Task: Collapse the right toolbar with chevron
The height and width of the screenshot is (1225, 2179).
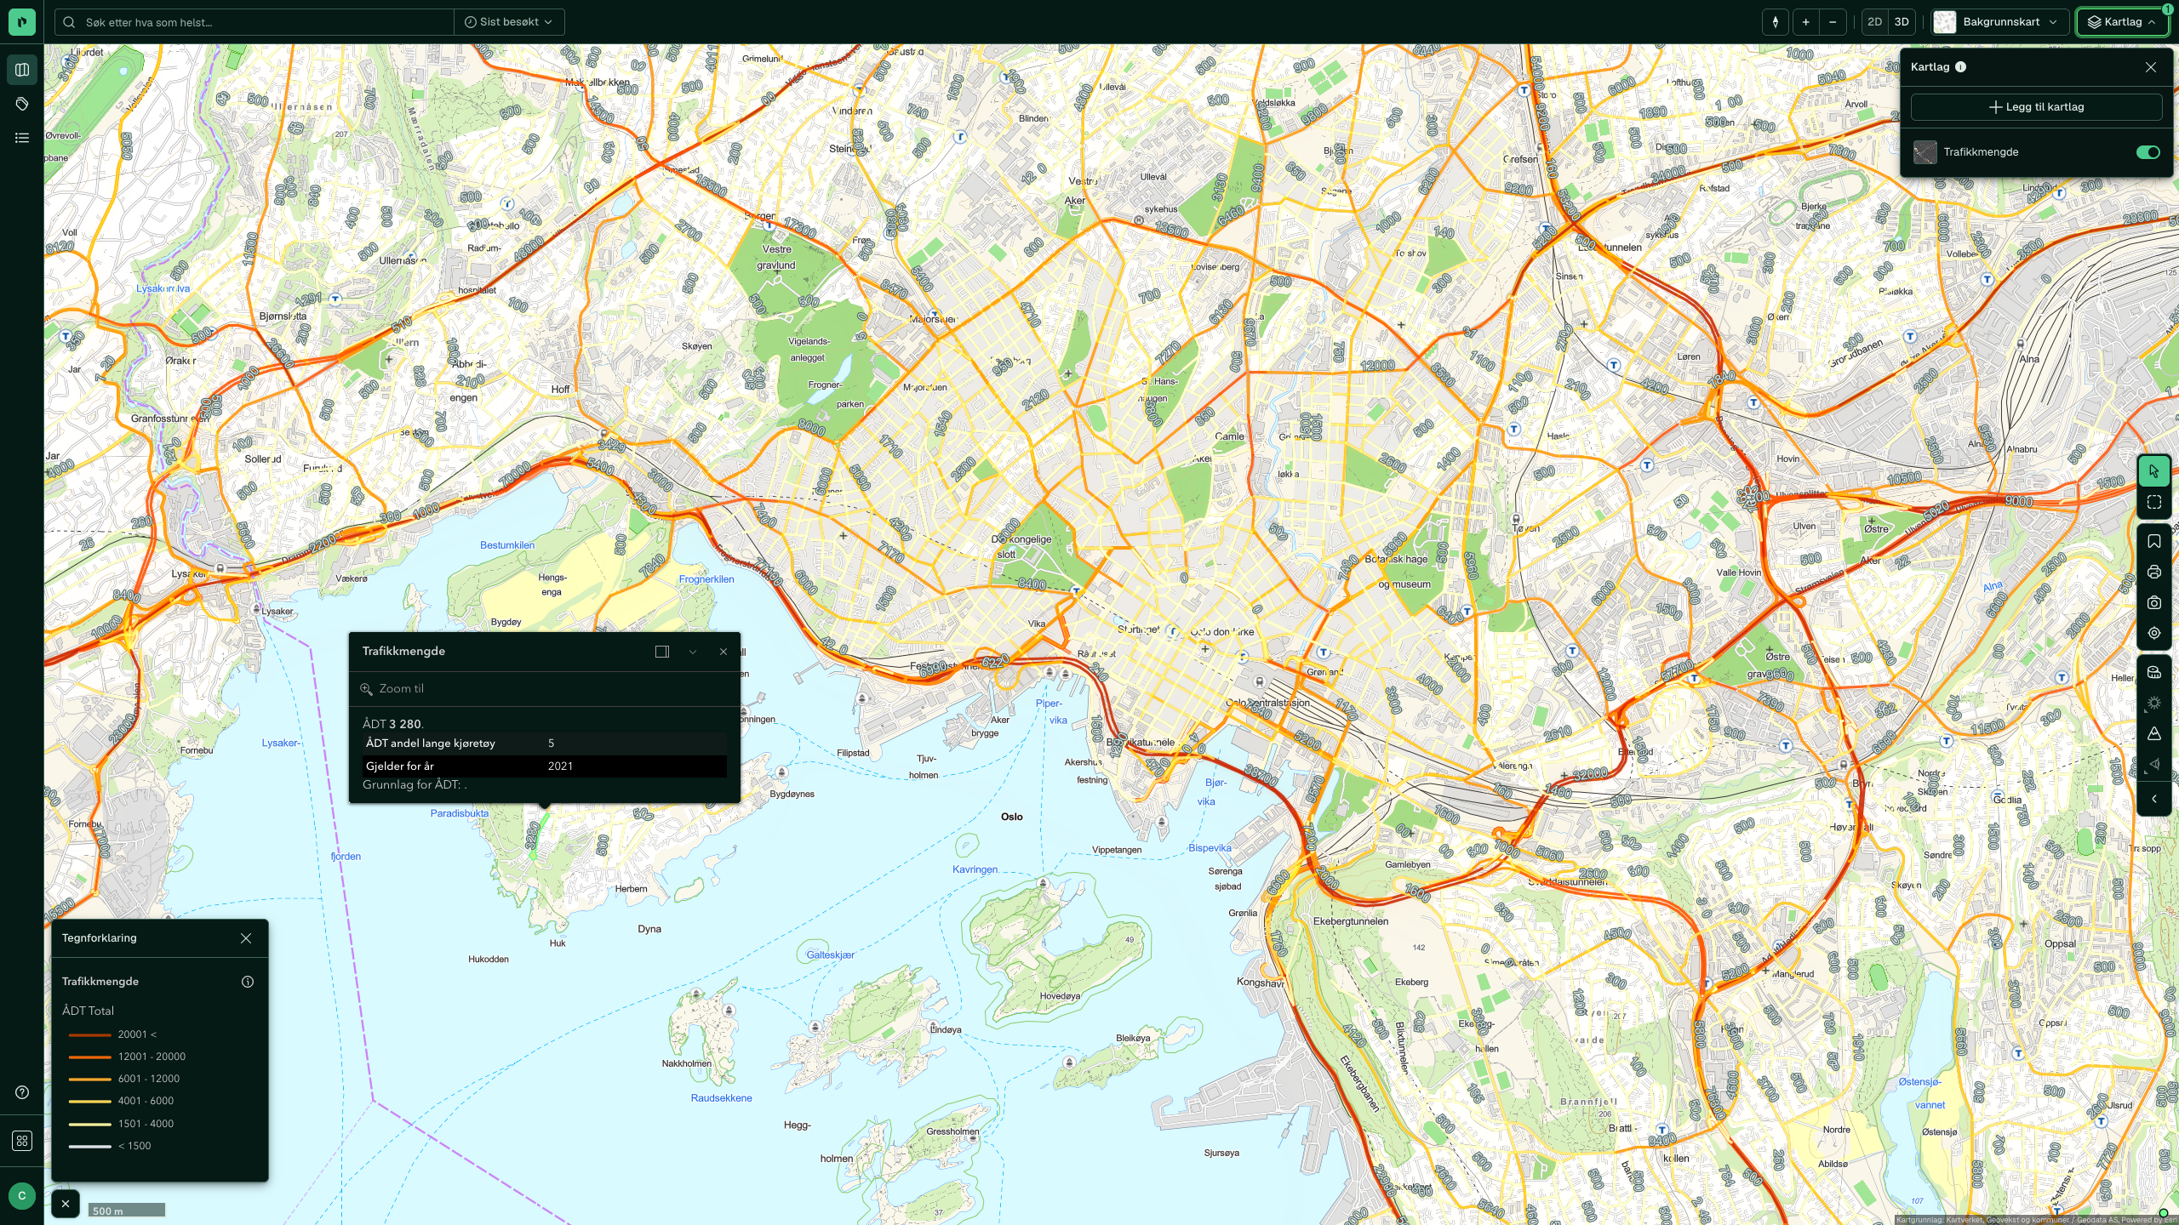Action: pyautogui.click(x=2153, y=799)
